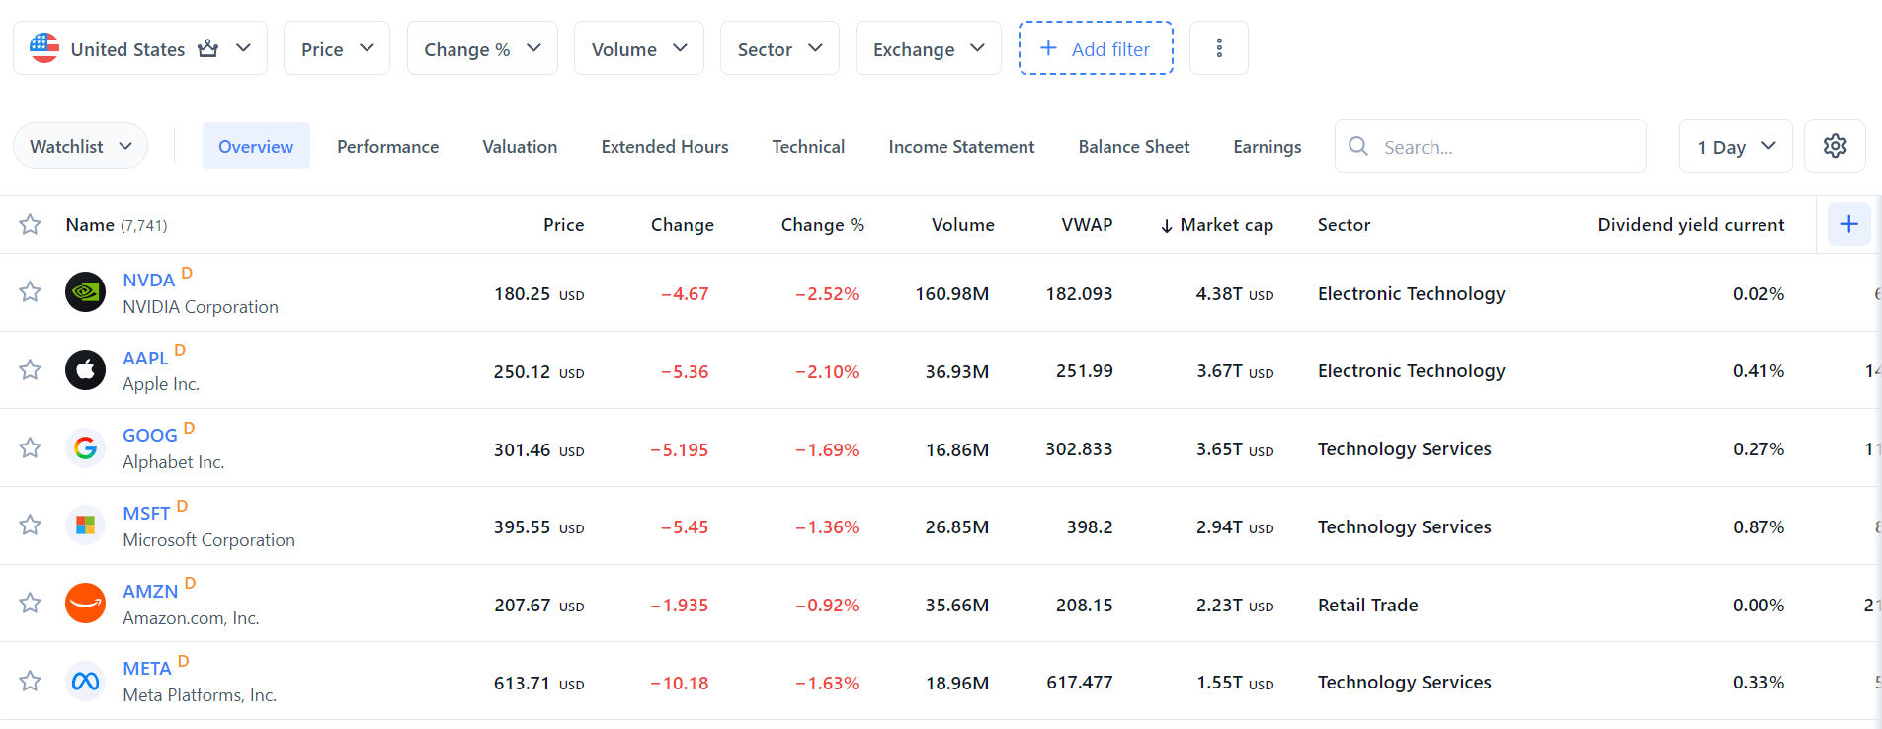Viewport: 1882px width, 729px height.
Task: Star the NVDA row
Action: [x=31, y=291]
